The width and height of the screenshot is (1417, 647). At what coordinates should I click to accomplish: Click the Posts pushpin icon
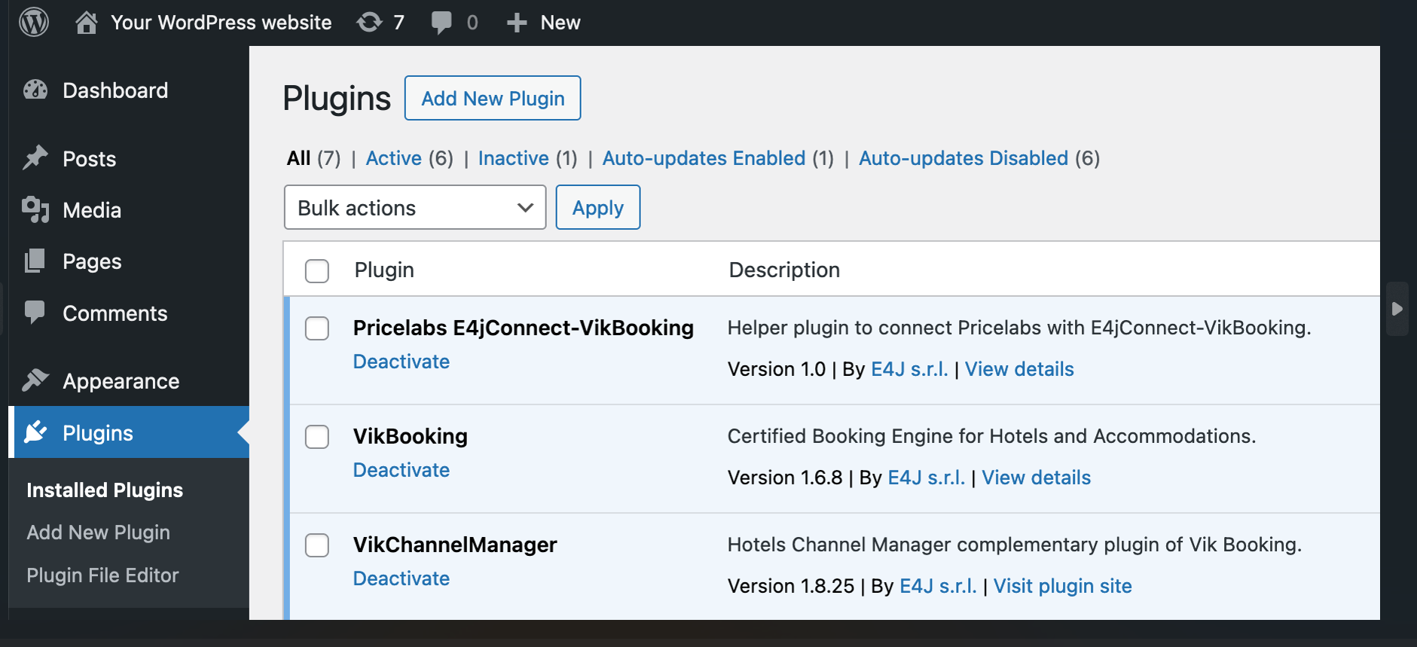click(35, 158)
